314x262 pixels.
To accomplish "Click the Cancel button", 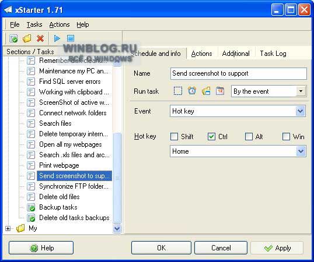I will [221, 248].
